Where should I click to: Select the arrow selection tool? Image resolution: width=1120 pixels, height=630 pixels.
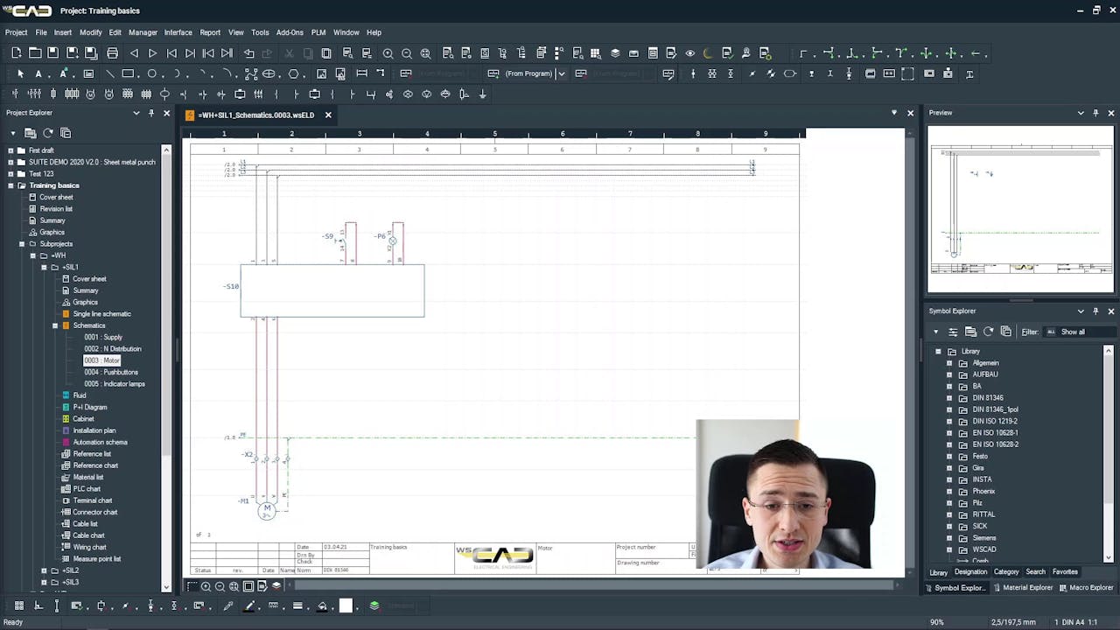pyautogui.click(x=20, y=73)
